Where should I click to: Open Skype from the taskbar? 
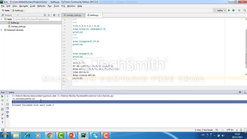coord(95,136)
